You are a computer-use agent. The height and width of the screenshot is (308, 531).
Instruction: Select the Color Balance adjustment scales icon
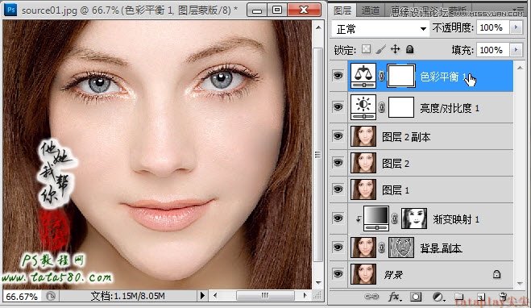point(363,77)
